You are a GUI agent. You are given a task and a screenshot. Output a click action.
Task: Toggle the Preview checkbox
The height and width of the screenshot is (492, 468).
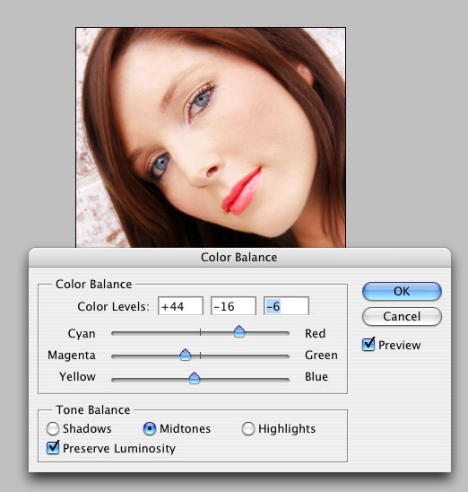pyautogui.click(x=368, y=345)
